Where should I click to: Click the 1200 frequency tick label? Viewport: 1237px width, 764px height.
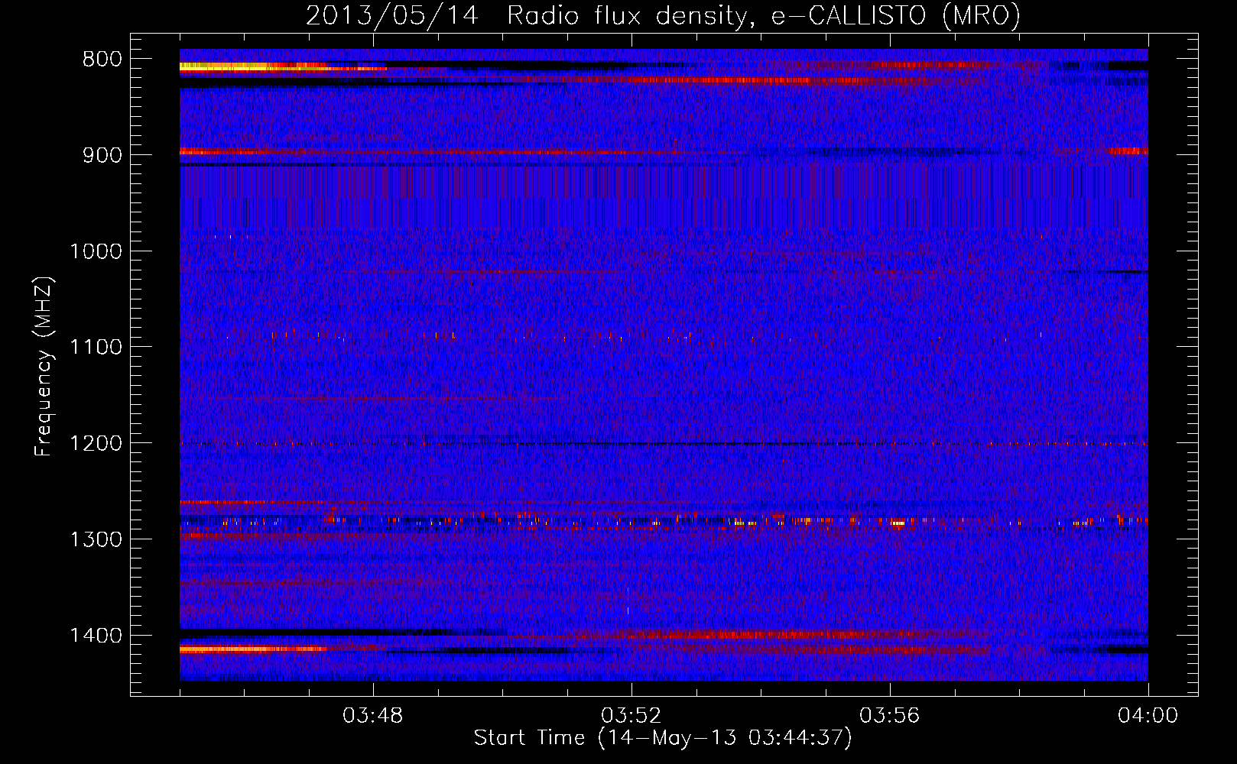pos(96,443)
